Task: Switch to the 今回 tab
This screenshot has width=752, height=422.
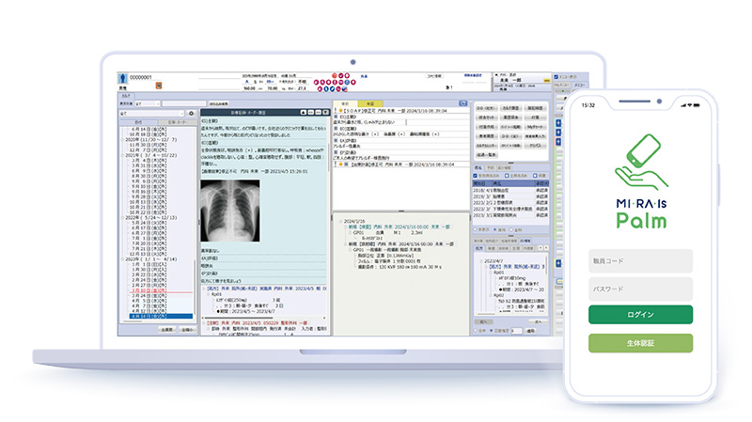Action: coord(370,102)
